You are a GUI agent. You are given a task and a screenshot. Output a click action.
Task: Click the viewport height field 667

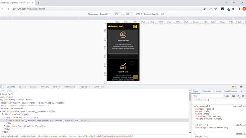pos(129,14)
